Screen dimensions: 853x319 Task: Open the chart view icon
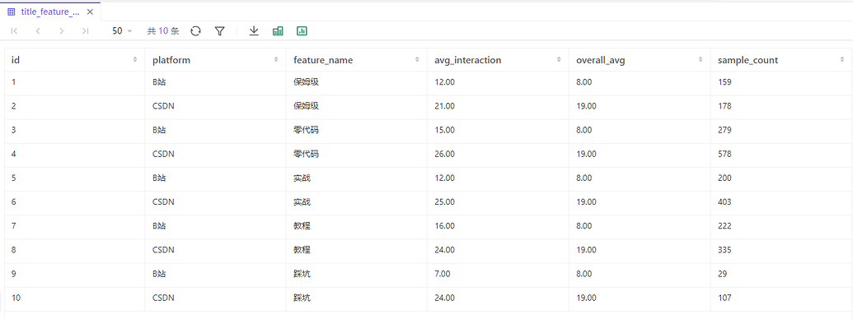tap(302, 31)
